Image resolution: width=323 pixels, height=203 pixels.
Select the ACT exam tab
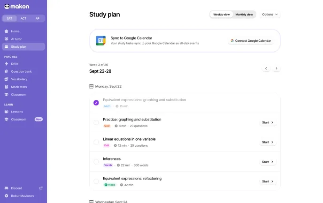point(23,18)
